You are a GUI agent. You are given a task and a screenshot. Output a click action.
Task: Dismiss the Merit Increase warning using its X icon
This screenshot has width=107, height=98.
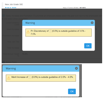76,68
